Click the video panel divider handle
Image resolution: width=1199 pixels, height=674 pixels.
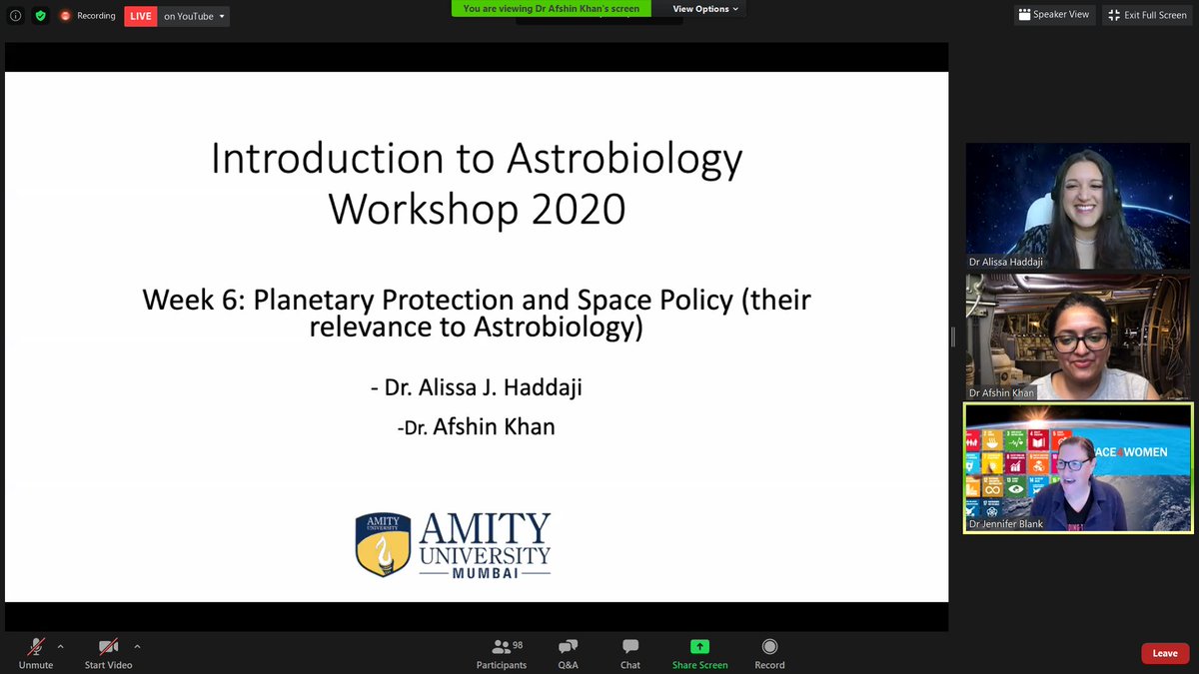click(x=952, y=337)
